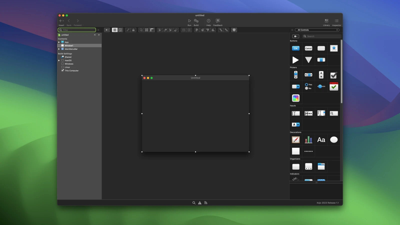This screenshot has width=400, height=225.
Task: Select the color picker control in Library
Action: point(296,98)
